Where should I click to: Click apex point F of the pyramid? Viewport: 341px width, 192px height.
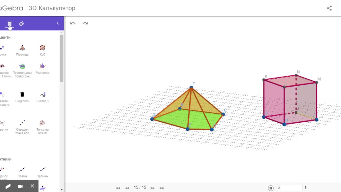191,87
